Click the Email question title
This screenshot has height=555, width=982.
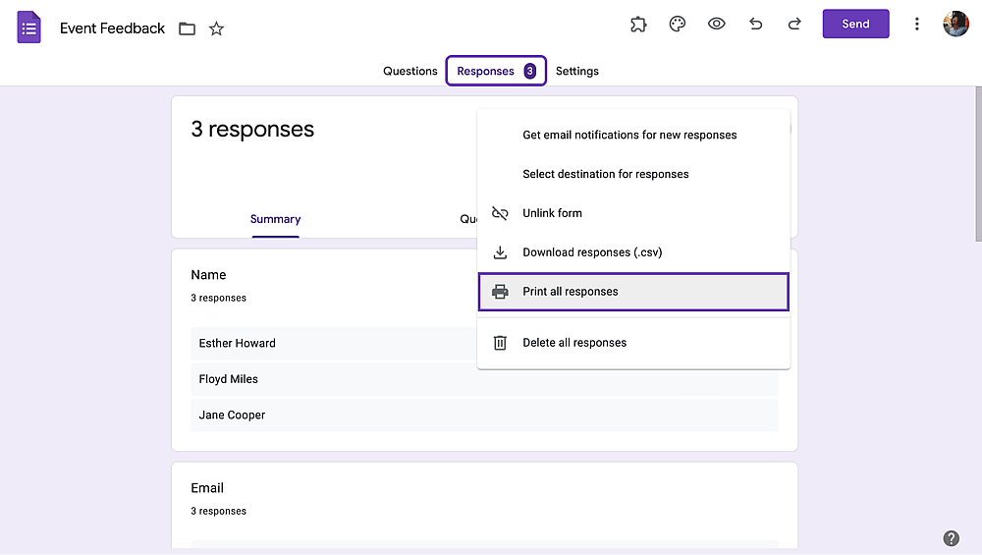pos(207,488)
